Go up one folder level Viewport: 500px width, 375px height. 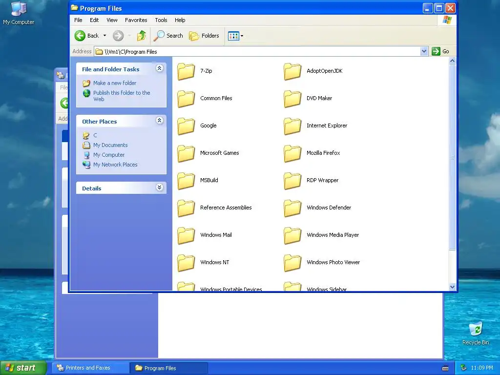[x=142, y=36]
